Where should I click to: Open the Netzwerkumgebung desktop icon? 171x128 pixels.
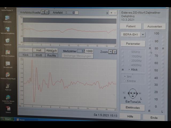[7, 29]
